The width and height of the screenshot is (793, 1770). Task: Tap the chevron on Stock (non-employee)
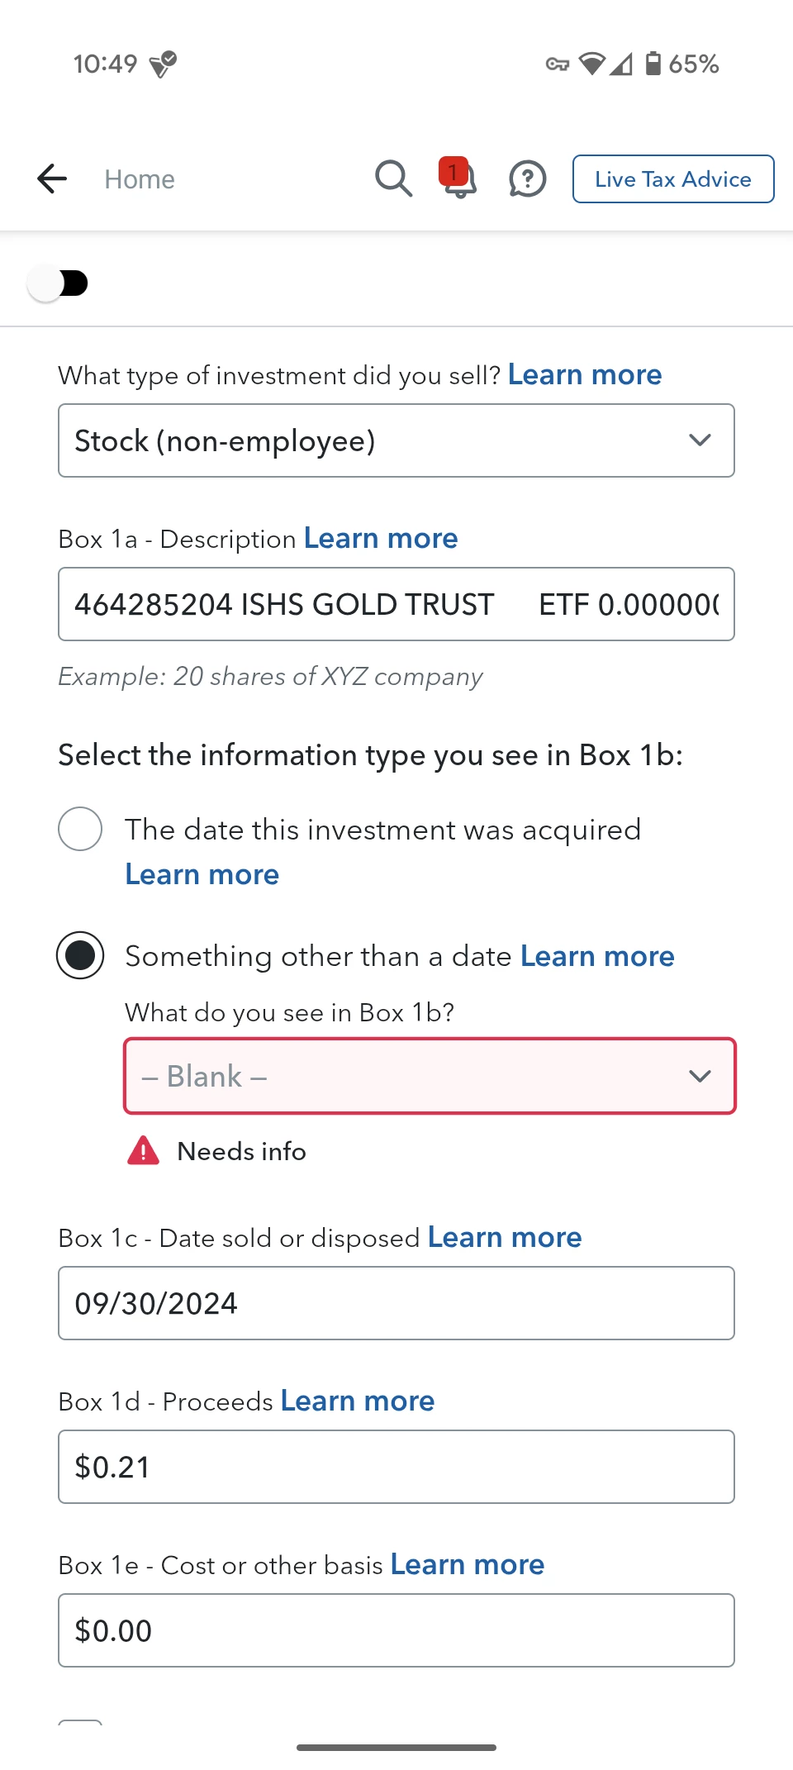700,440
